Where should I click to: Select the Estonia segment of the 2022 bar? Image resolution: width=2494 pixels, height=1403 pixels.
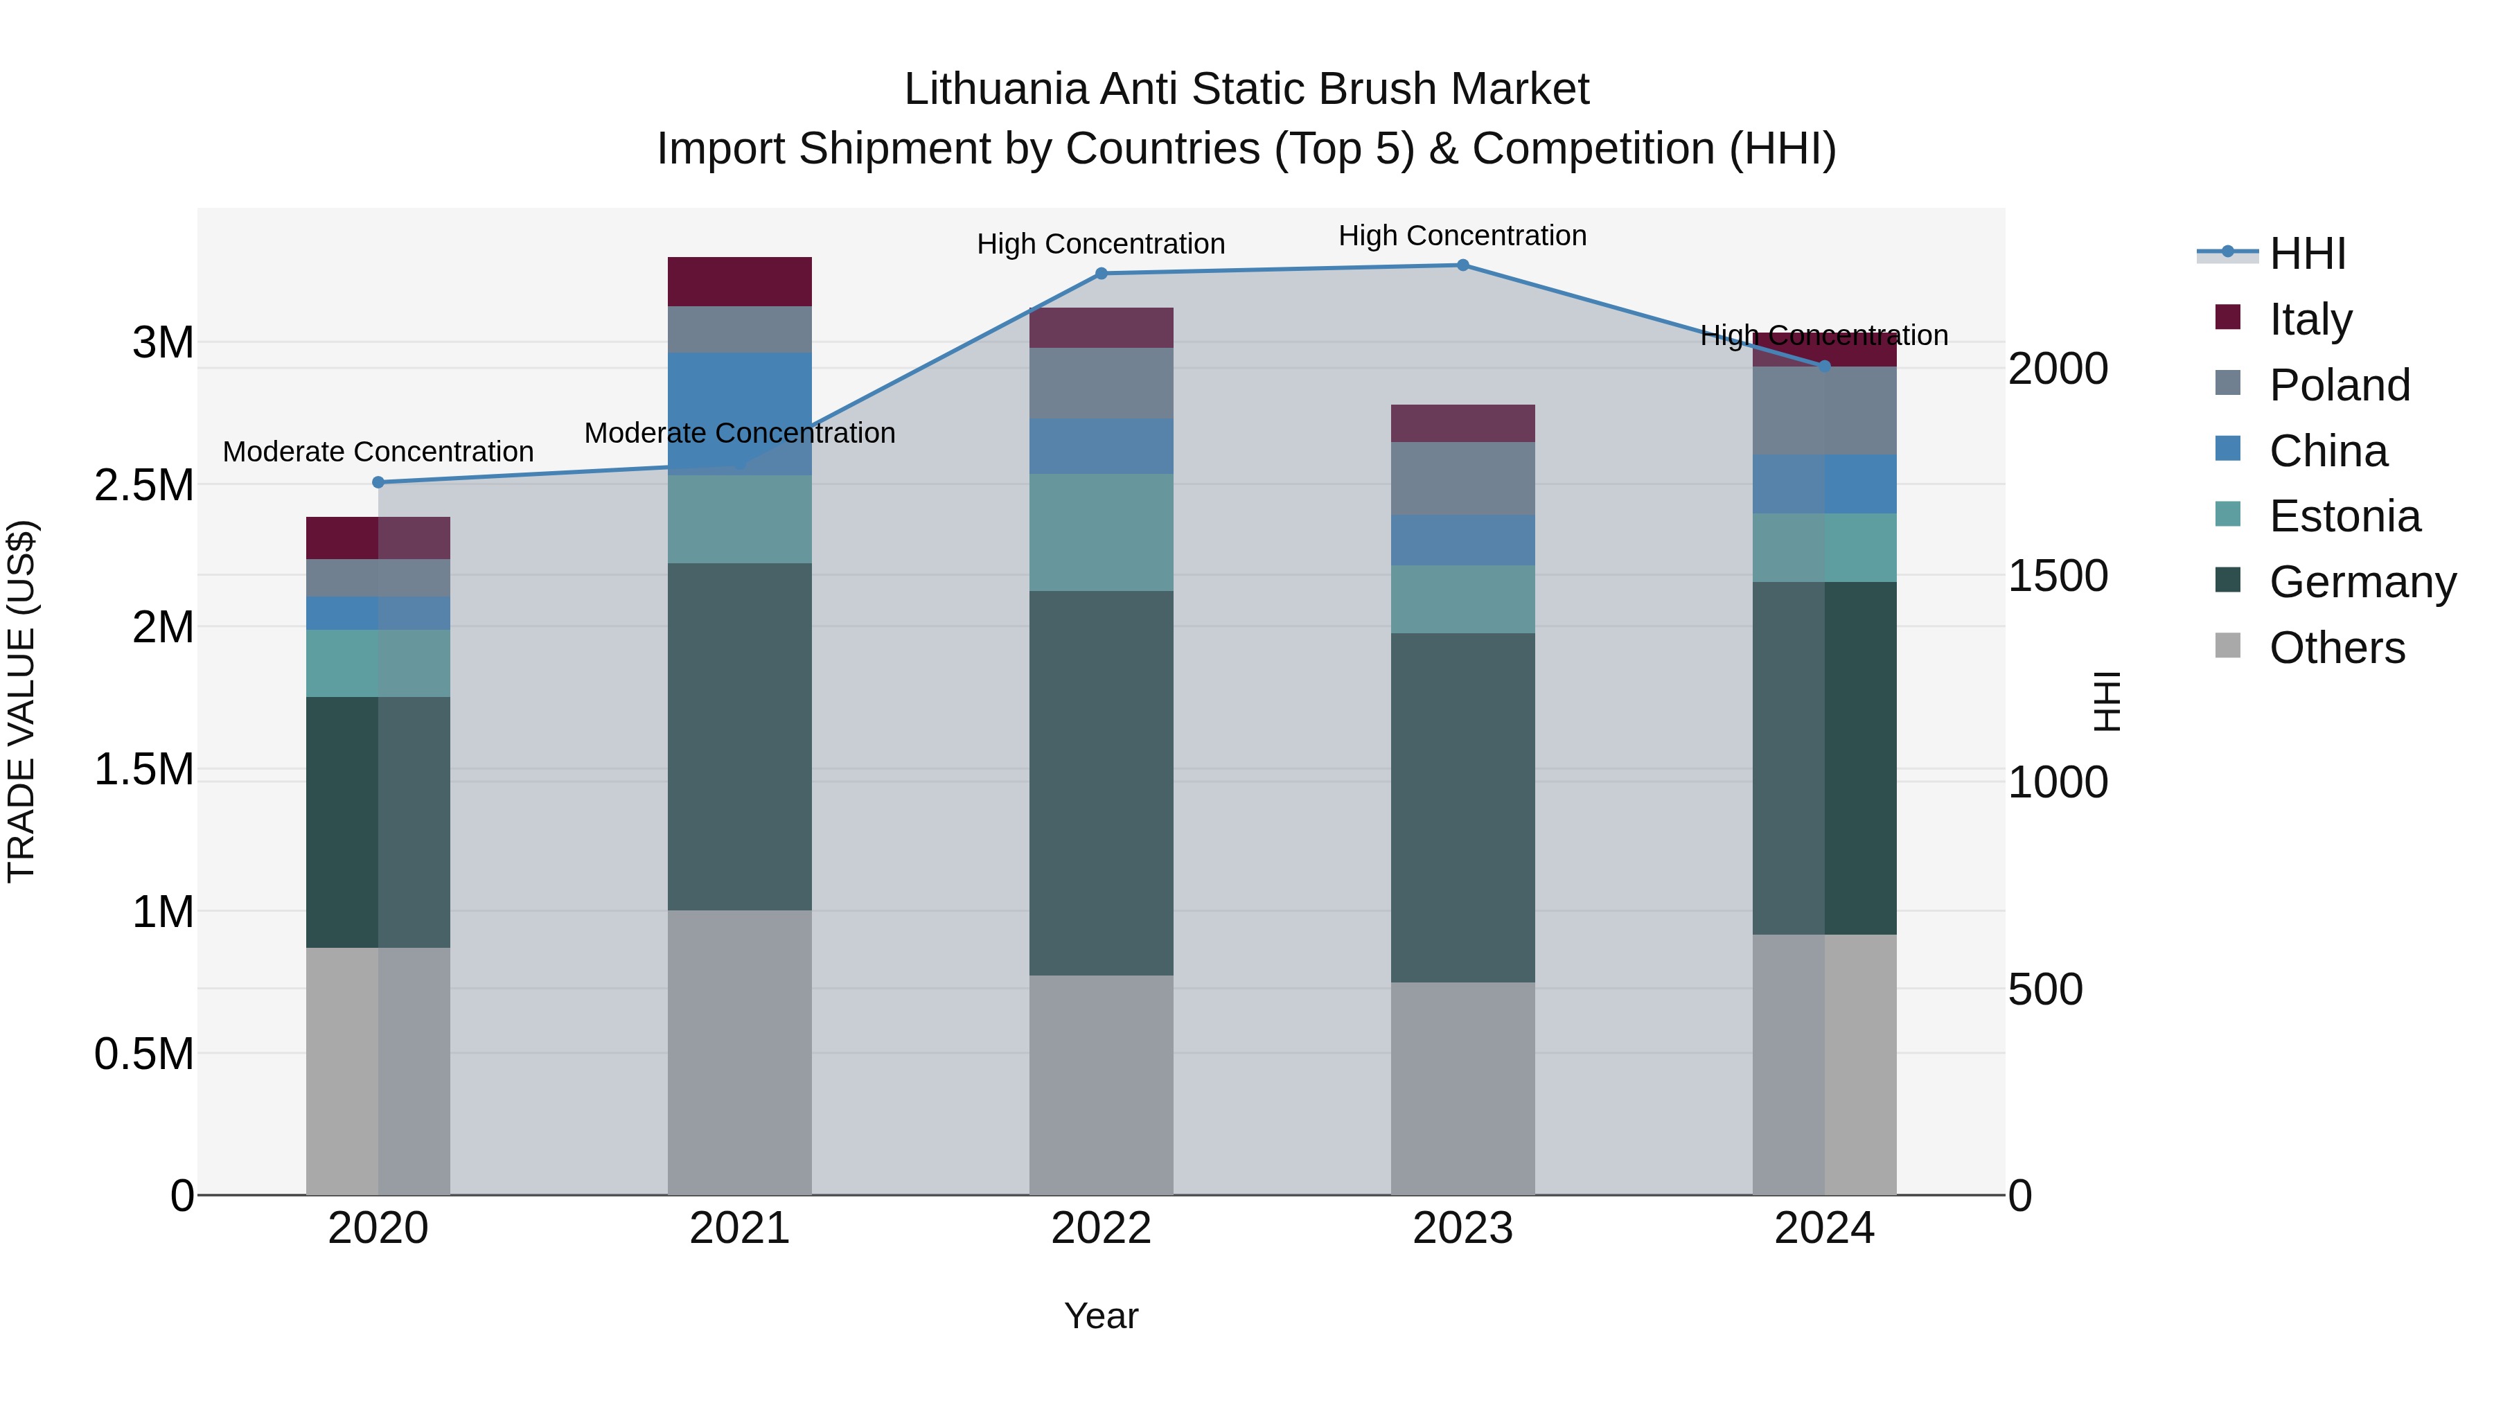click(x=1101, y=533)
